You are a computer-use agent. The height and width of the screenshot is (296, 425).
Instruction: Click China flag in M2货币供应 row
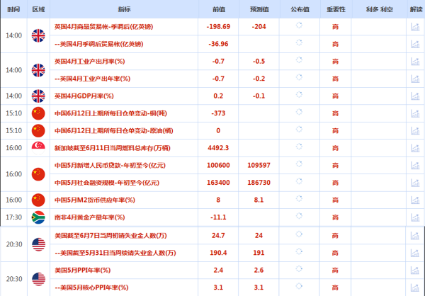pyautogui.click(x=38, y=200)
